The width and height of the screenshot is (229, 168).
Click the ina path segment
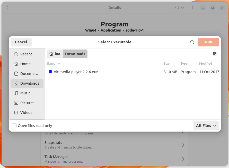pyautogui.click(x=55, y=54)
